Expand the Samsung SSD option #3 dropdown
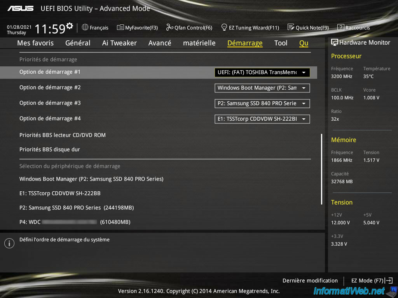 (x=262, y=103)
